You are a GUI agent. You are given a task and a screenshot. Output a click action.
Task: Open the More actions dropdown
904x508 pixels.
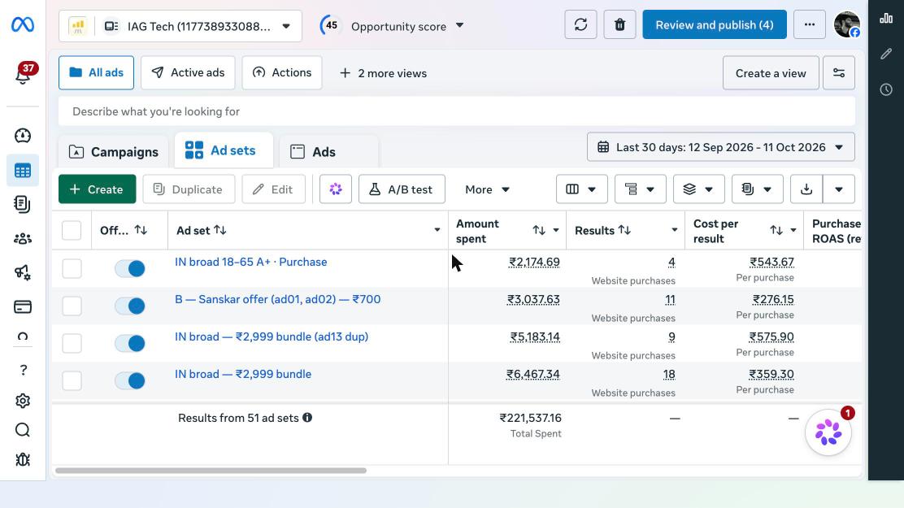(487, 189)
